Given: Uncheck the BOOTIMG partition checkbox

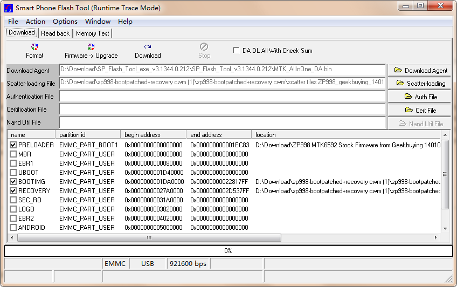Looking at the screenshot, I should click(x=13, y=182).
